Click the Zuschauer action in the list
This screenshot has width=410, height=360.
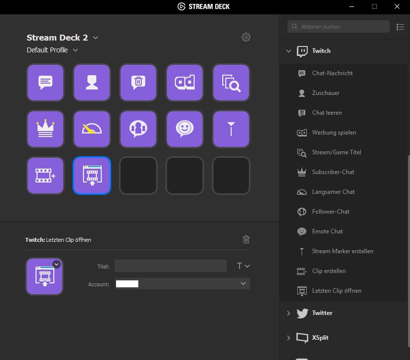click(x=344, y=93)
